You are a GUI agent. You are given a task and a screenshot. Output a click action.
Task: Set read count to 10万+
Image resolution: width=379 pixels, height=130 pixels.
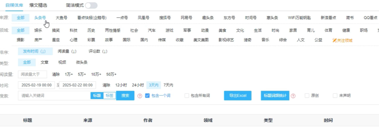96,74
